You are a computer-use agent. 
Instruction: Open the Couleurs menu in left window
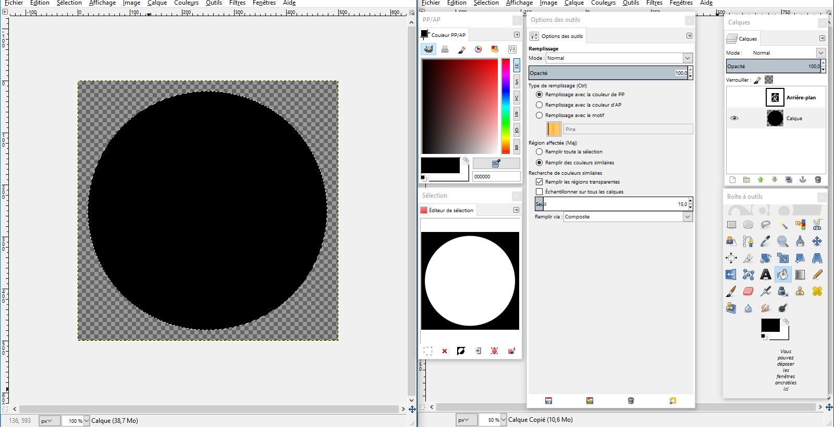point(186,3)
